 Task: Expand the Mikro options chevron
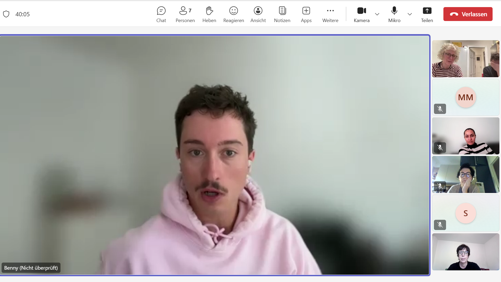tap(410, 14)
